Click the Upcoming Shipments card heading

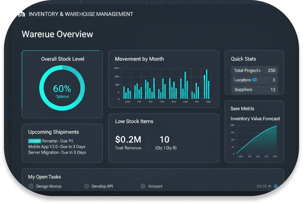coord(54,132)
